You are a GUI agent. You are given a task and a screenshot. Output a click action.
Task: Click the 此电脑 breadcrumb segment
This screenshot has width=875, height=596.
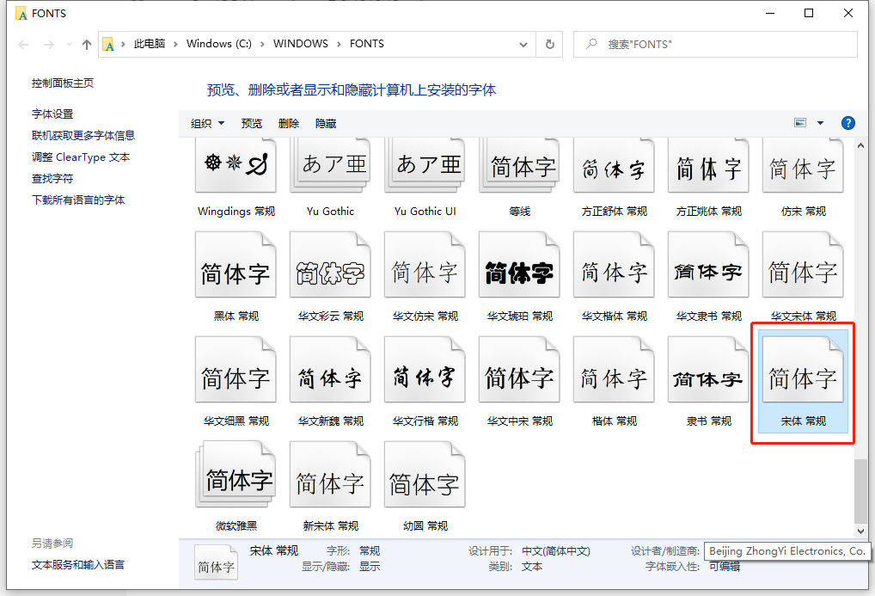[x=149, y=44]
